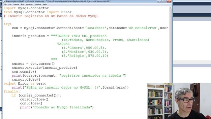Click the 'VALUES' keyword in the SQL string
The height and width of the screenshot is (119, 211).
pyautogui.click(x=63, y=44)
